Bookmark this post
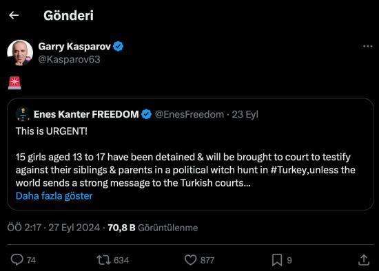 coord(277,260)
